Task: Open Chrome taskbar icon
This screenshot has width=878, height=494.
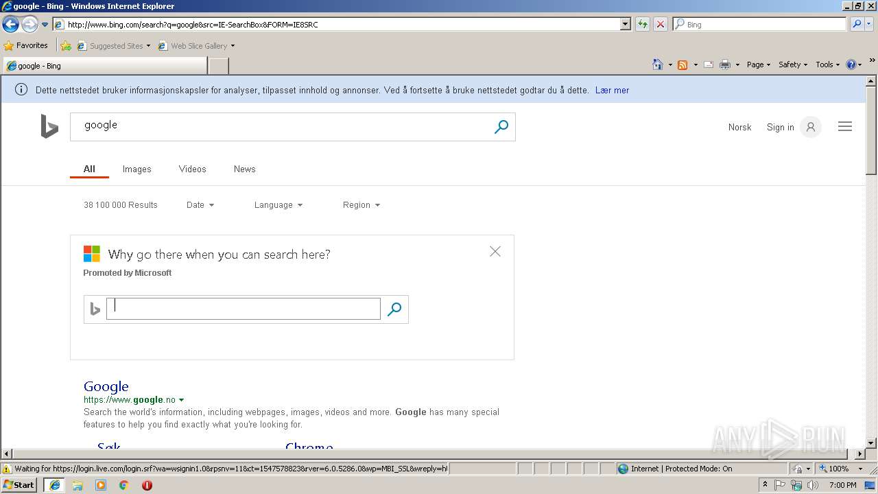Action: [124, 485]
